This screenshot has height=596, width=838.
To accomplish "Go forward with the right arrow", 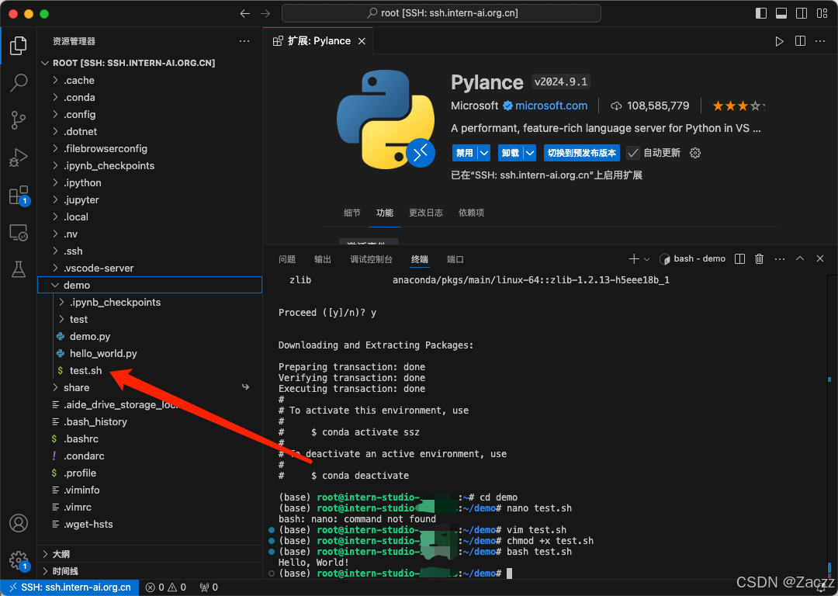I will [265, 13].
